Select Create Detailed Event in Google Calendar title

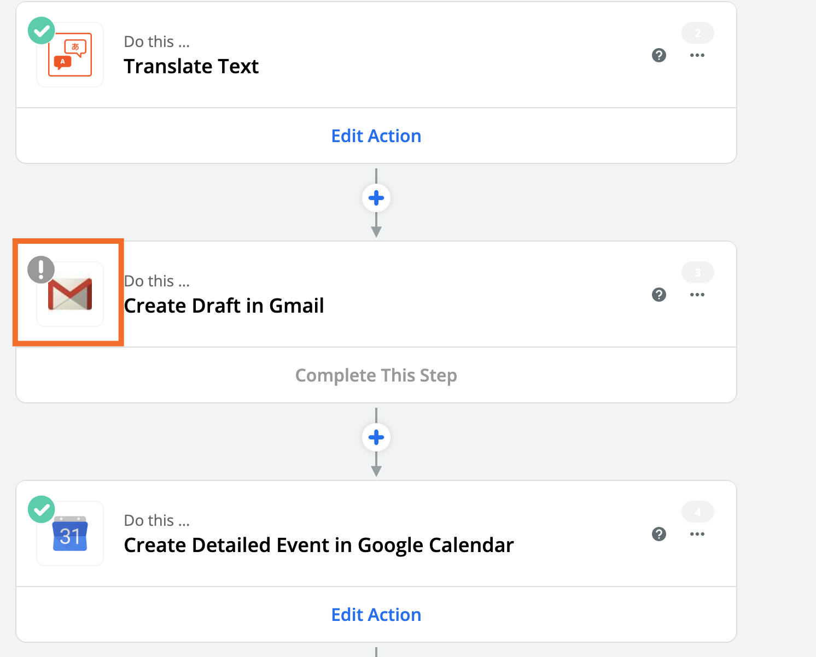pos(319,545)
